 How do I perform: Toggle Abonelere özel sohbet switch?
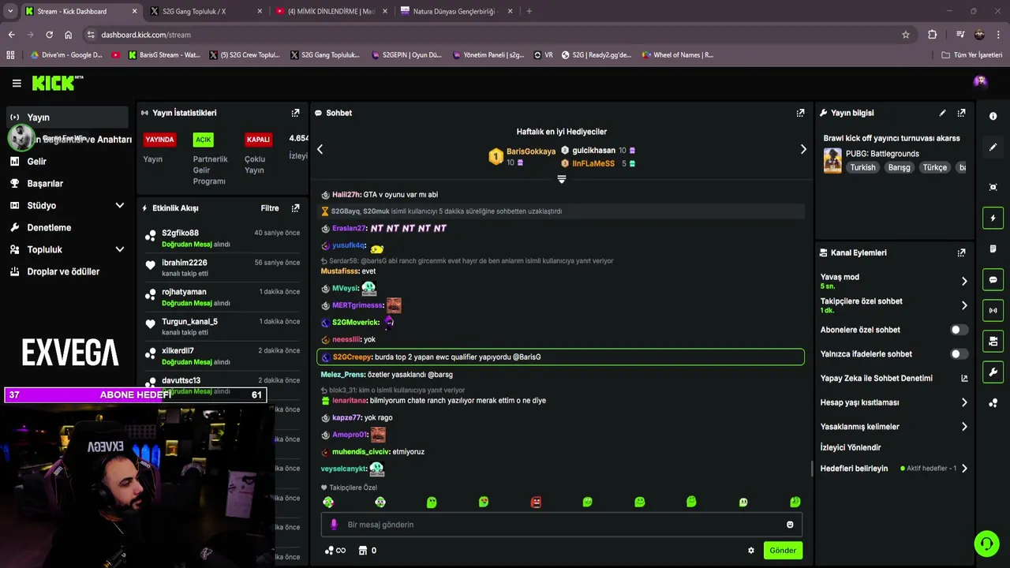pyautogui.click(x=959, y=330)
